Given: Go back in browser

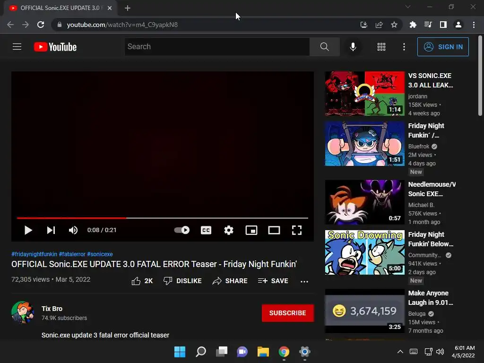Looking at the screenshot, I should 10,25.
